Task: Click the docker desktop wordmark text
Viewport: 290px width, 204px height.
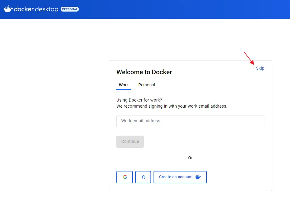Action: 36,9
